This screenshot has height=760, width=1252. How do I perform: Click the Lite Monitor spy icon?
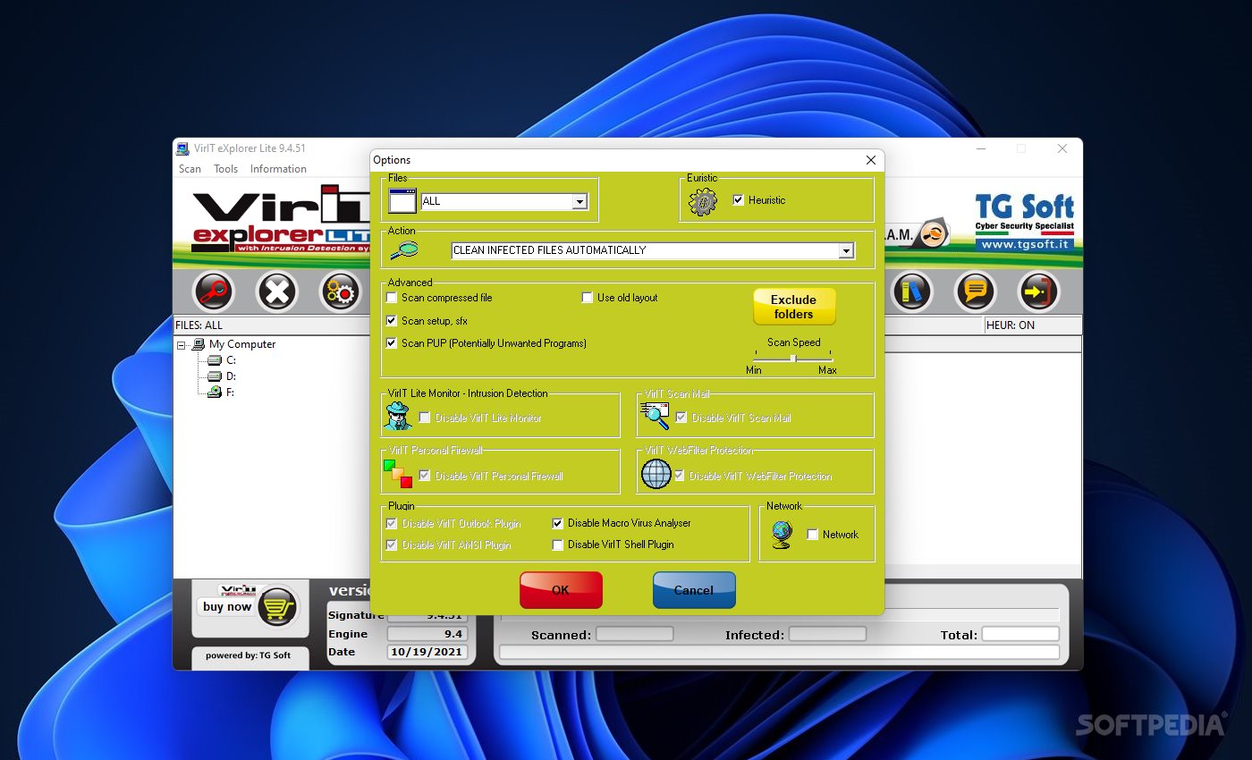click(398, 417)
